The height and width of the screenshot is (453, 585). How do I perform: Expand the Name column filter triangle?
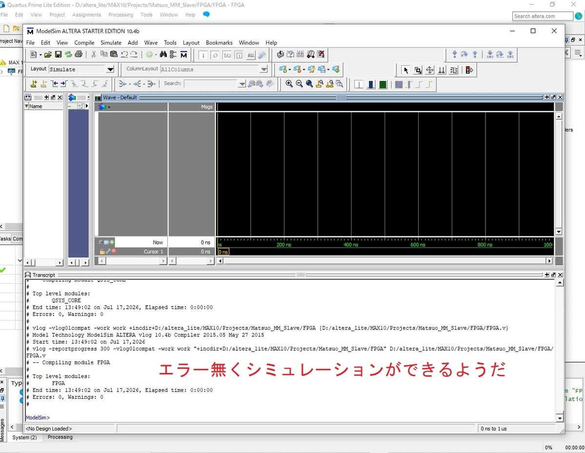click(x=27, y=106)
